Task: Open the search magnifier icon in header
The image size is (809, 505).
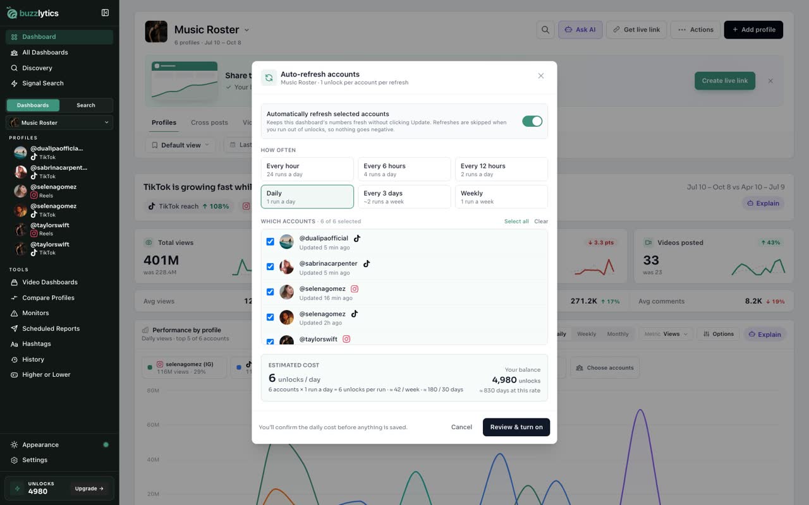Action: click(545, 30)
